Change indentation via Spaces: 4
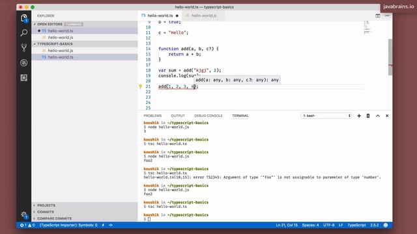 coord(310,225)
